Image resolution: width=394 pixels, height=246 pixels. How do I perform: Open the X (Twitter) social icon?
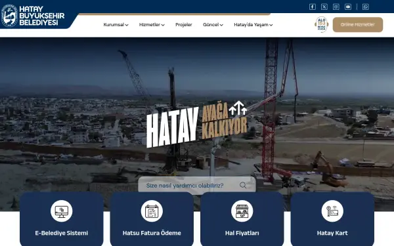pyautogui.click(x=324, y=7)
